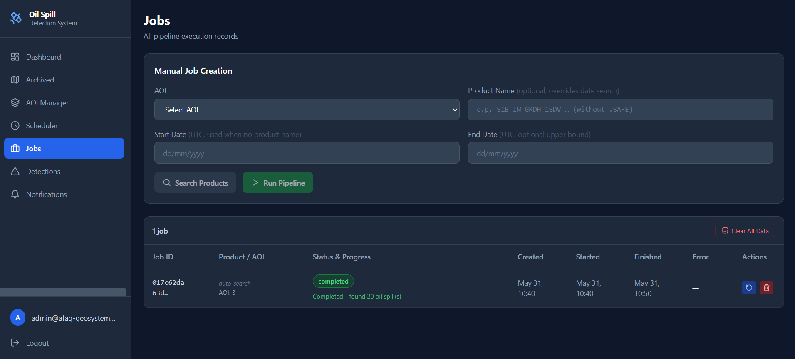Start the job with Run Pipeline
This screenshot has height=359, width=795.
click(x=277, y=183)
